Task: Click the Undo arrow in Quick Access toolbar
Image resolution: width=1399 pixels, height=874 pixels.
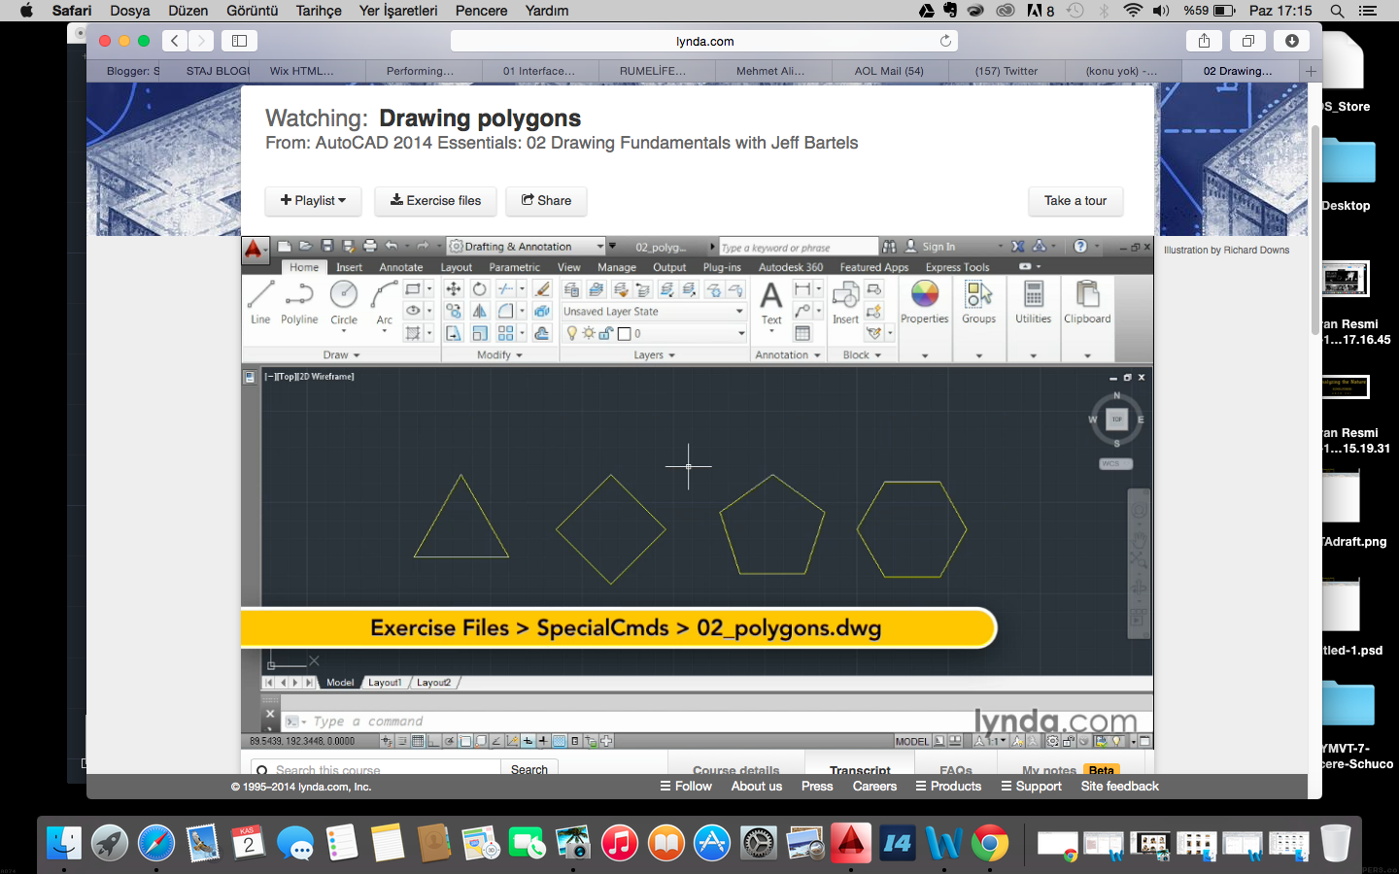Action: pos(391,247)
